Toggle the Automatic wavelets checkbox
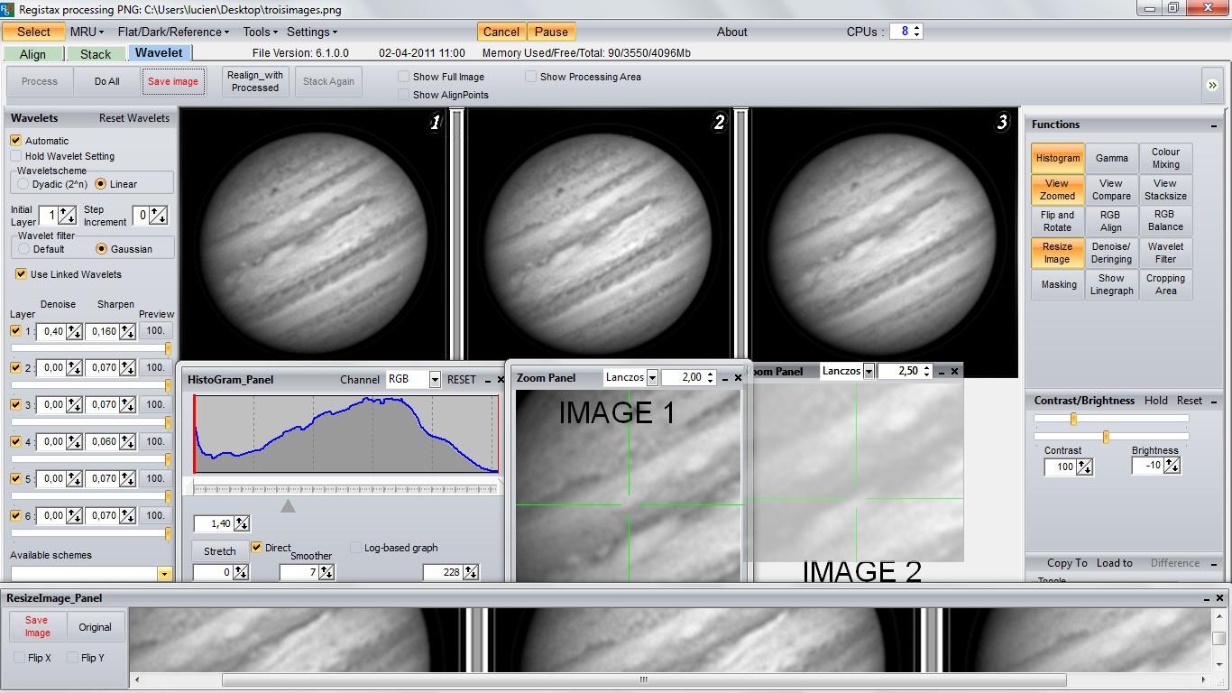1232x693 pixels. pos(16,141)
